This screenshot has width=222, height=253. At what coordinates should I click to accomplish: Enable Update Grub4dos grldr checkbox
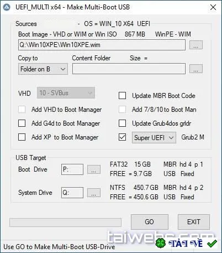(123, 123)
